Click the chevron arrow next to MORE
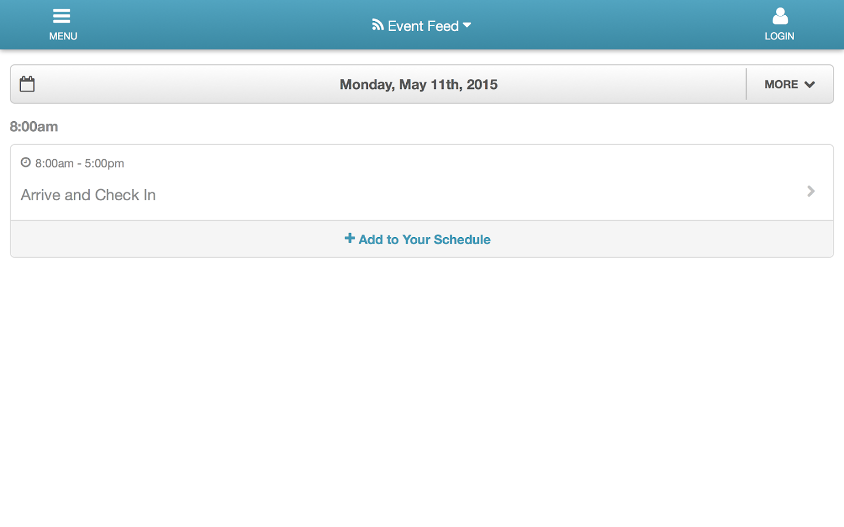This screenshot has width=844, height=527. pyautogui.click(x=810, y=85)
